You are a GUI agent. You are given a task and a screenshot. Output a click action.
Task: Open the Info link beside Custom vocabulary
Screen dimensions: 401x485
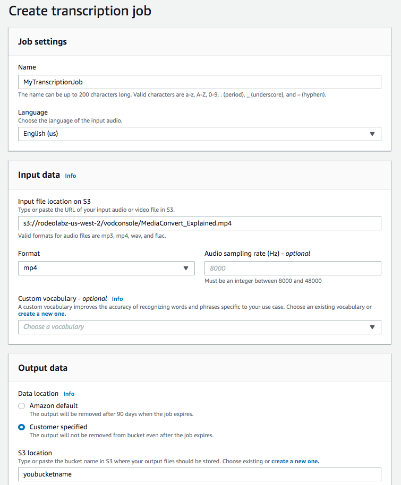click(117, 299)
